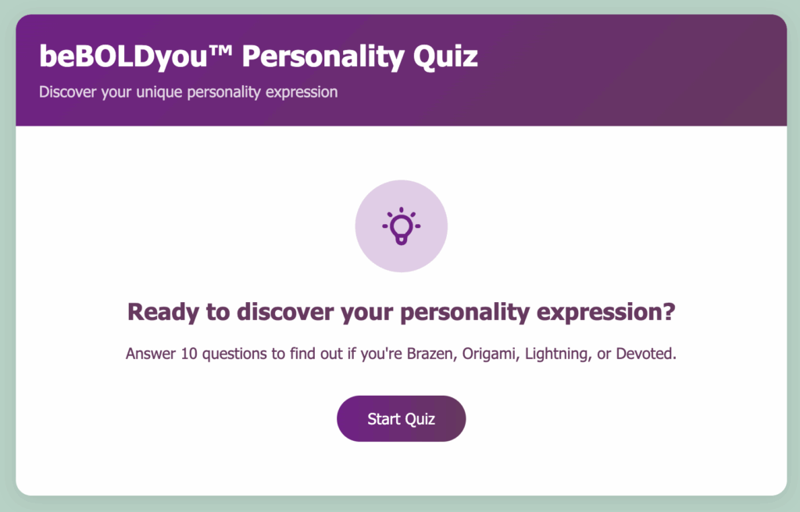
Task: Click the trademark symbol in the title
Action: coord(220,49)
